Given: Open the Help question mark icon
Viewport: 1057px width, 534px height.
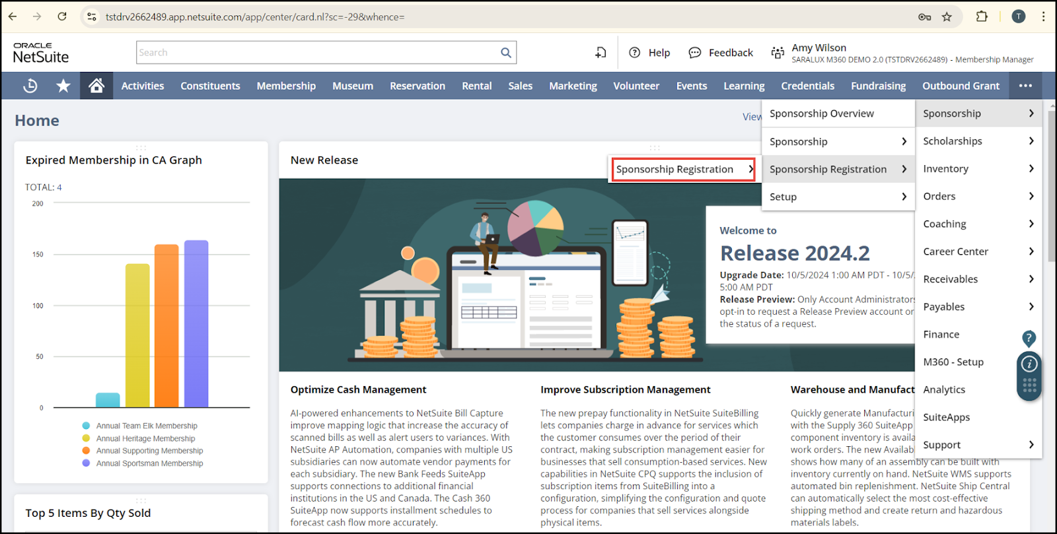Looking at the screenshot, I should [635, 53].
